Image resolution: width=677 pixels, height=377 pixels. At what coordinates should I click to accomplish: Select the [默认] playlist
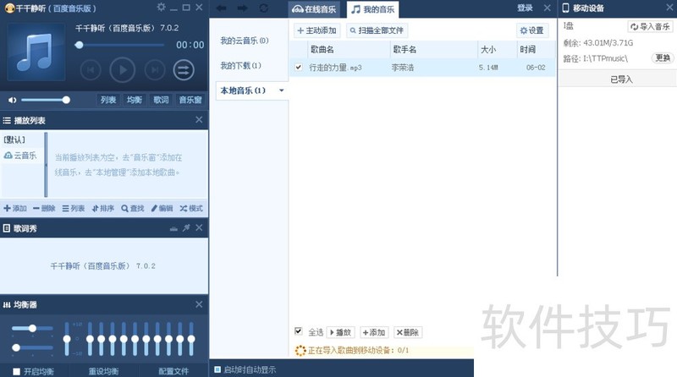(14, 139)
